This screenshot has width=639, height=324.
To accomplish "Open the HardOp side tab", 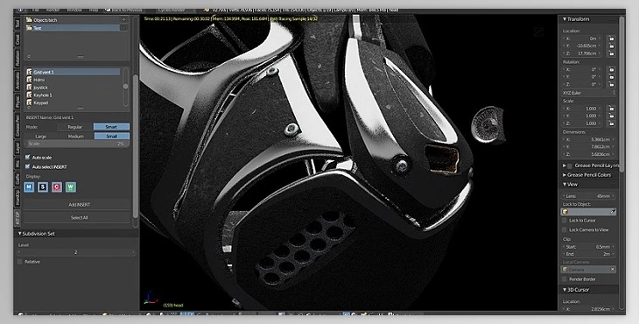I will point(18,198).
